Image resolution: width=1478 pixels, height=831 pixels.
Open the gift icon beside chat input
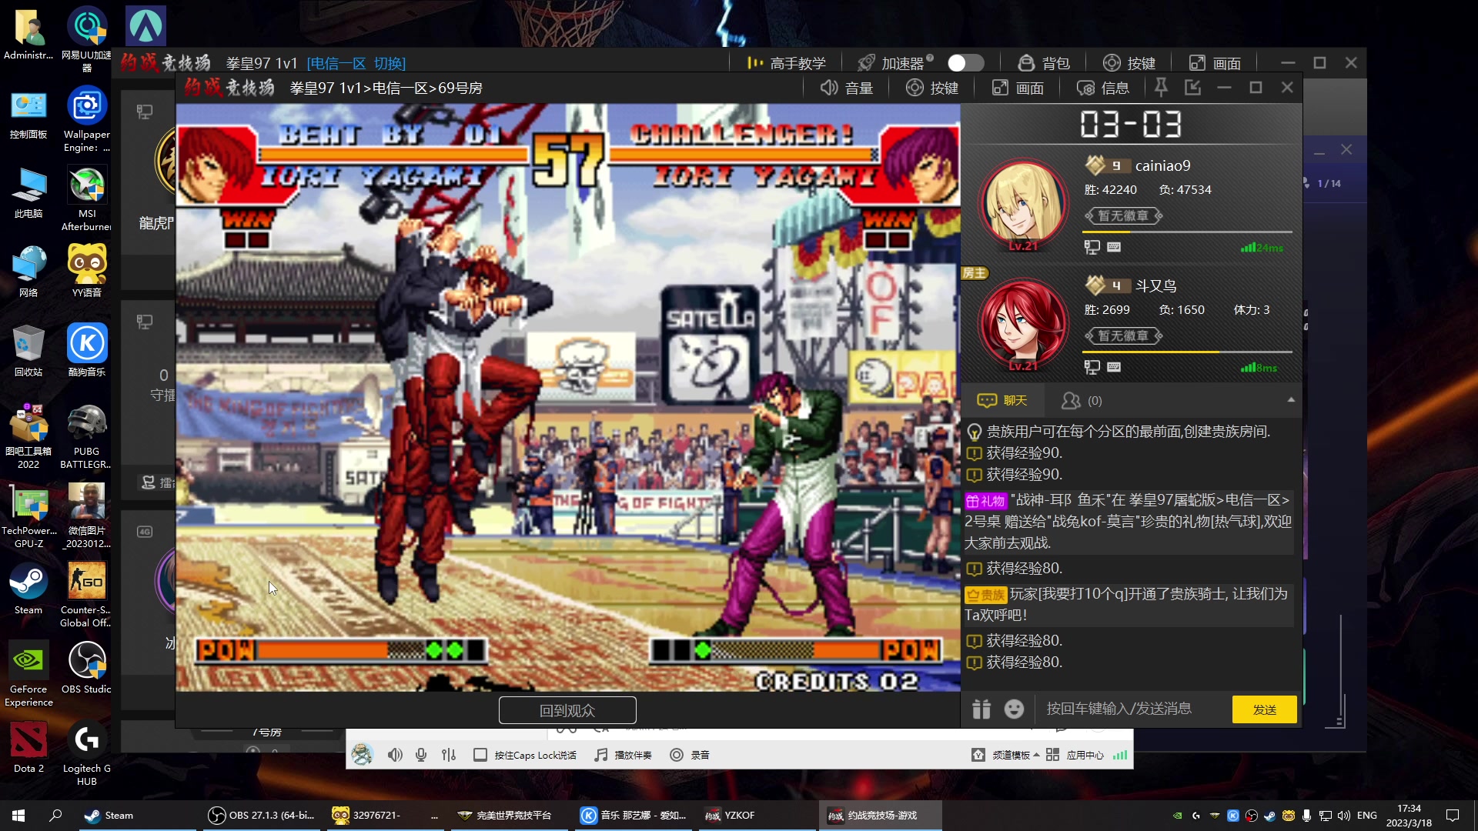pos(981,709)
